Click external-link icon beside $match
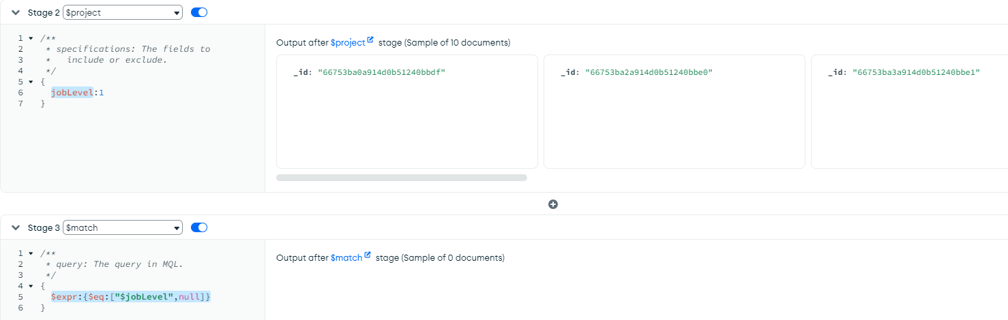 368,255
